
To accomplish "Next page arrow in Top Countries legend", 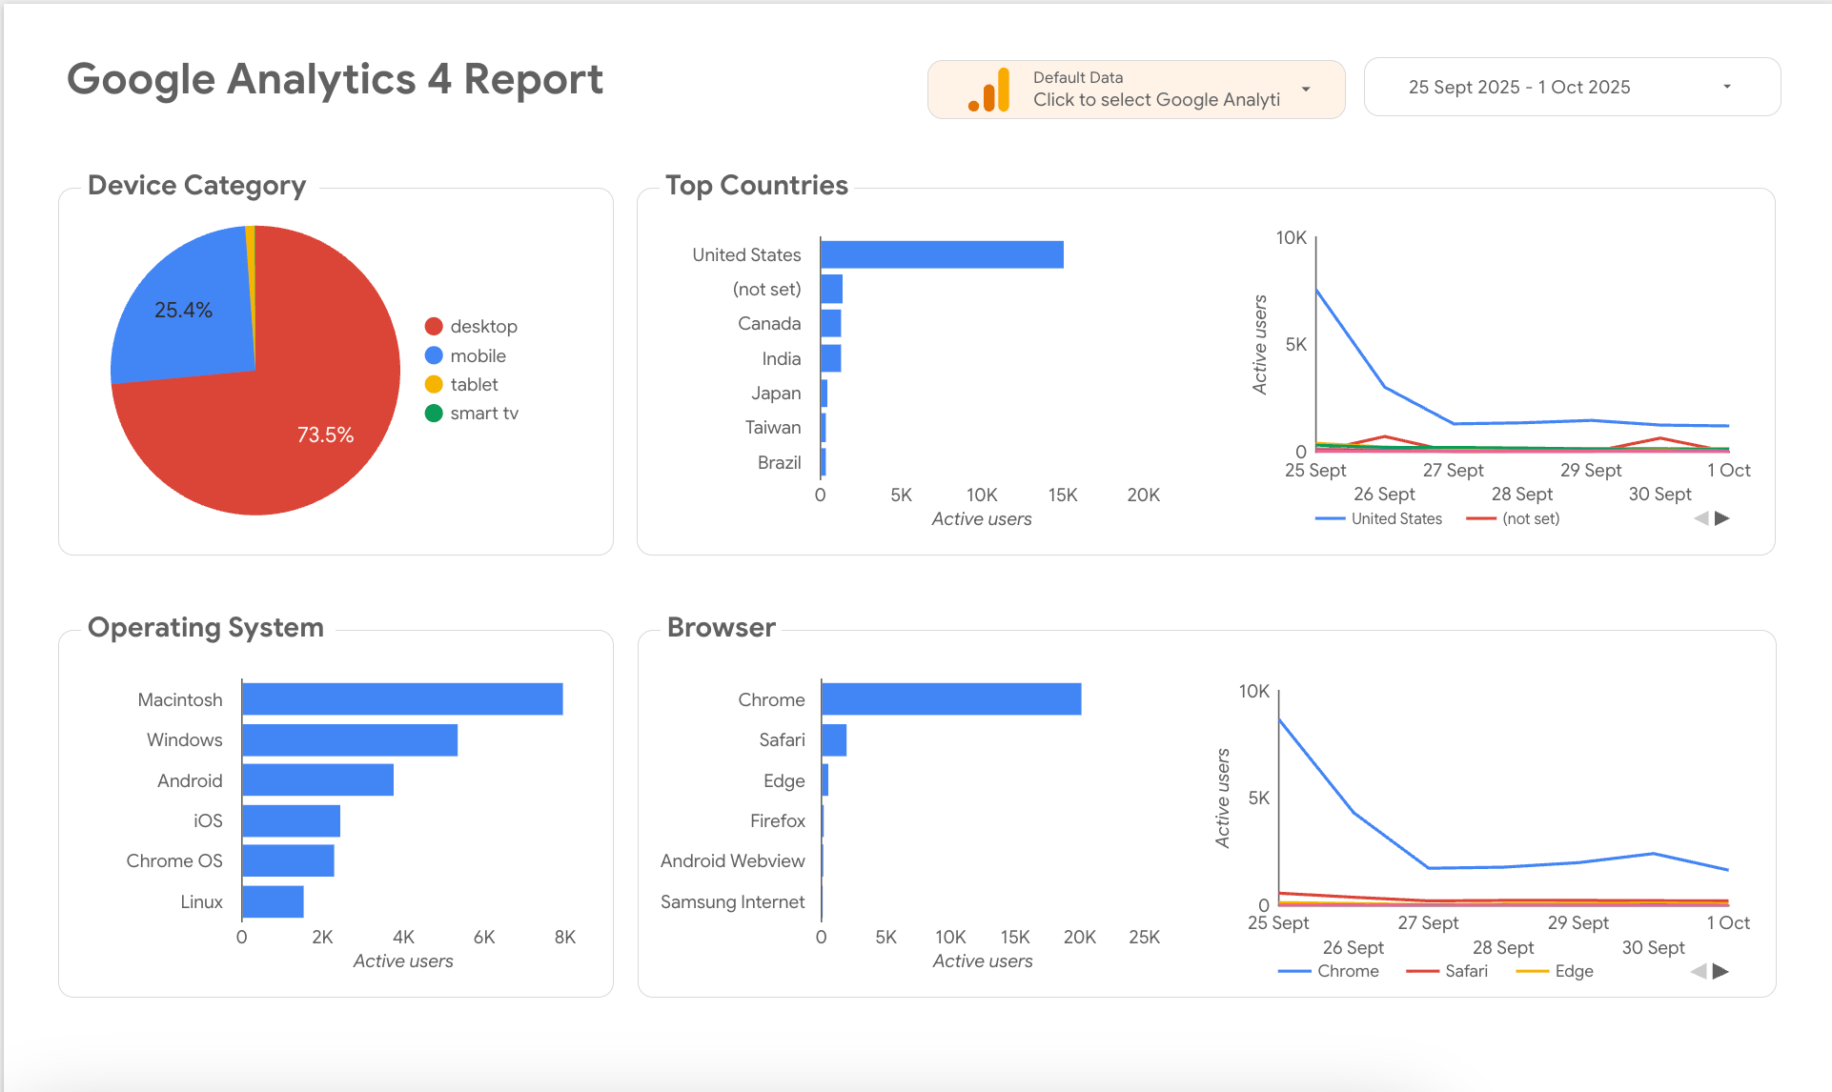I will pyautogui.click(x=1722, y=518).
